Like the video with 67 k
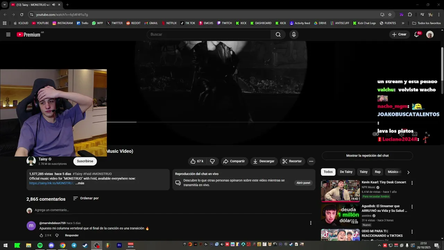Image resolution: width=444 pixels, height=250 pixels. click(197, 161)
